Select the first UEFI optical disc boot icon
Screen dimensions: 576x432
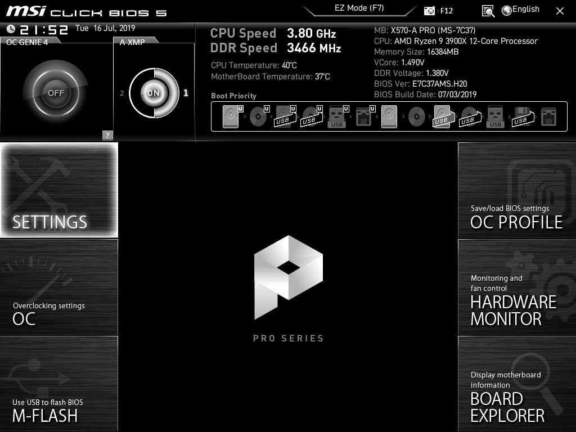259,117
